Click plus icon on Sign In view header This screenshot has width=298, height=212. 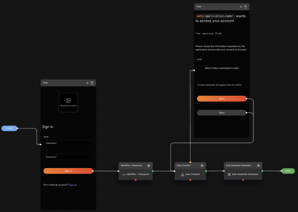tap(87, 83)
